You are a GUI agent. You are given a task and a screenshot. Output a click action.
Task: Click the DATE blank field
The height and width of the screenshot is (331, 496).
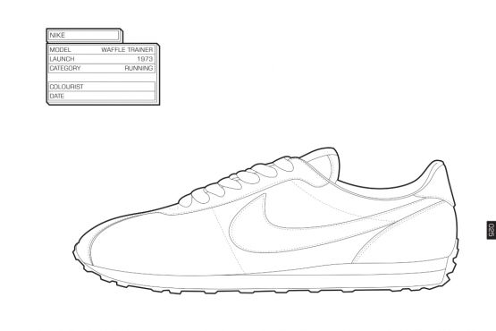(x=102, y=96)
